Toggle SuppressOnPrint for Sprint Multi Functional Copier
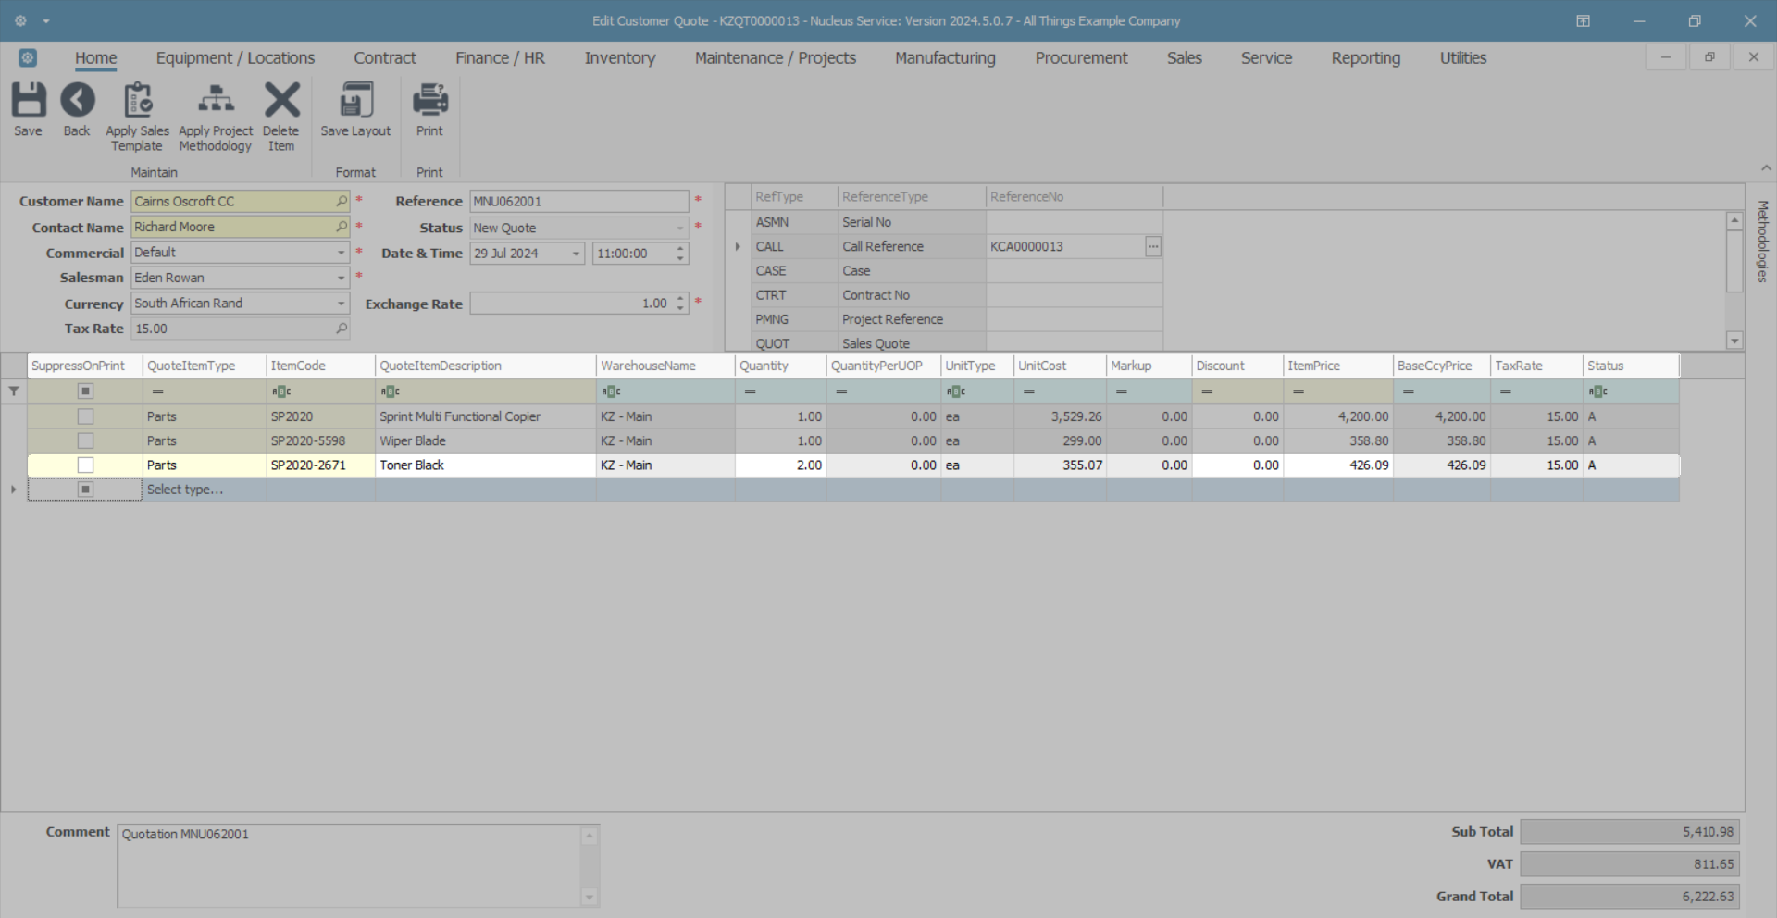1777x918 pixels. click(85, 416)
